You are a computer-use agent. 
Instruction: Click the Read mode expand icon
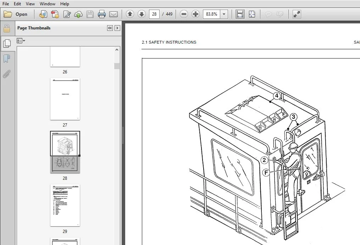click(x=297, y=14)
